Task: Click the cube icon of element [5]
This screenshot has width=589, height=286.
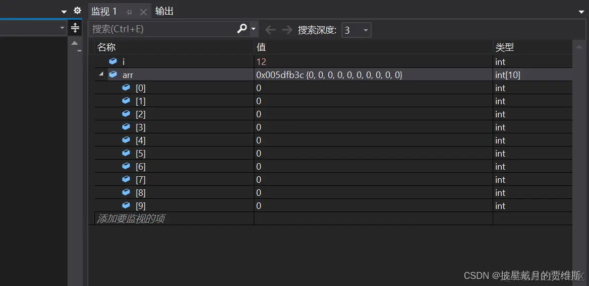Action: click(x=126, y=153)
